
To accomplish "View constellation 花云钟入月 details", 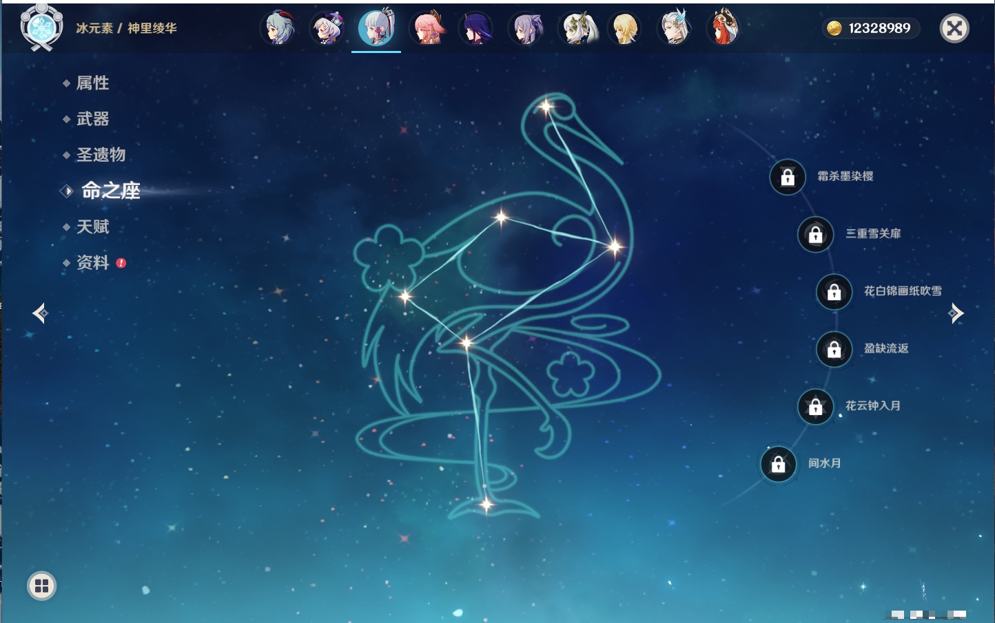I will click(873, 405).
